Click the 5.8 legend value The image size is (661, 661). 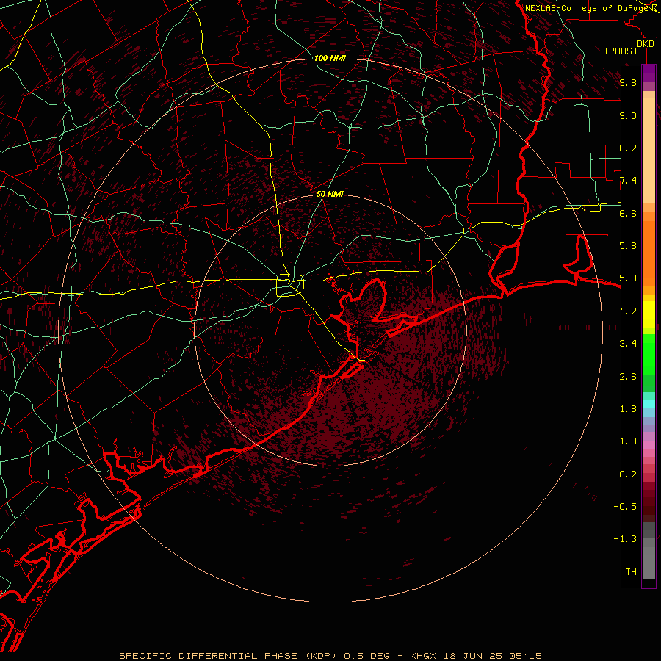coord(628,245)
